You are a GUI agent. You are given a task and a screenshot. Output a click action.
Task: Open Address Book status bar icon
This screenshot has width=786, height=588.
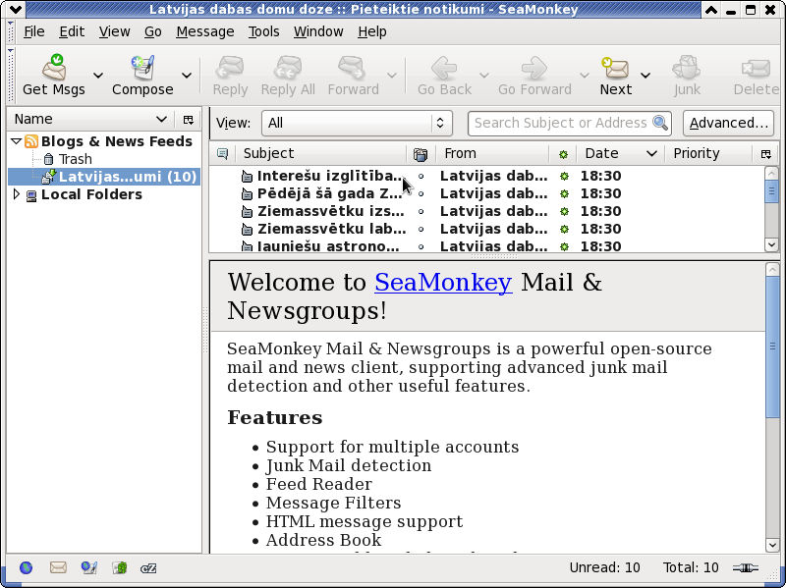[119, 567]
